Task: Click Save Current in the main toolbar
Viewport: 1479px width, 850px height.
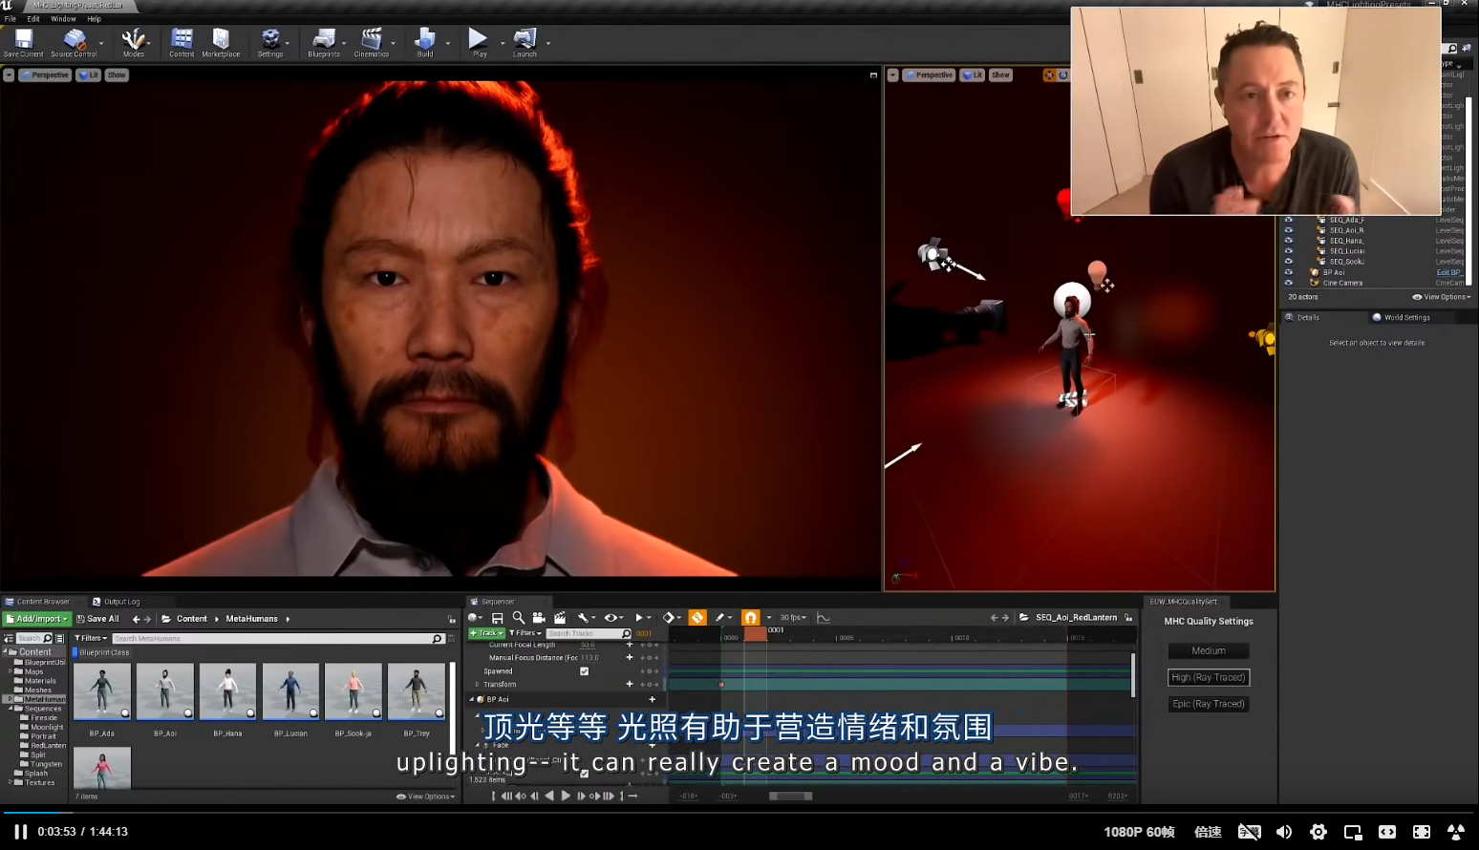Action: pyautogui.click(x=23, y=42)
